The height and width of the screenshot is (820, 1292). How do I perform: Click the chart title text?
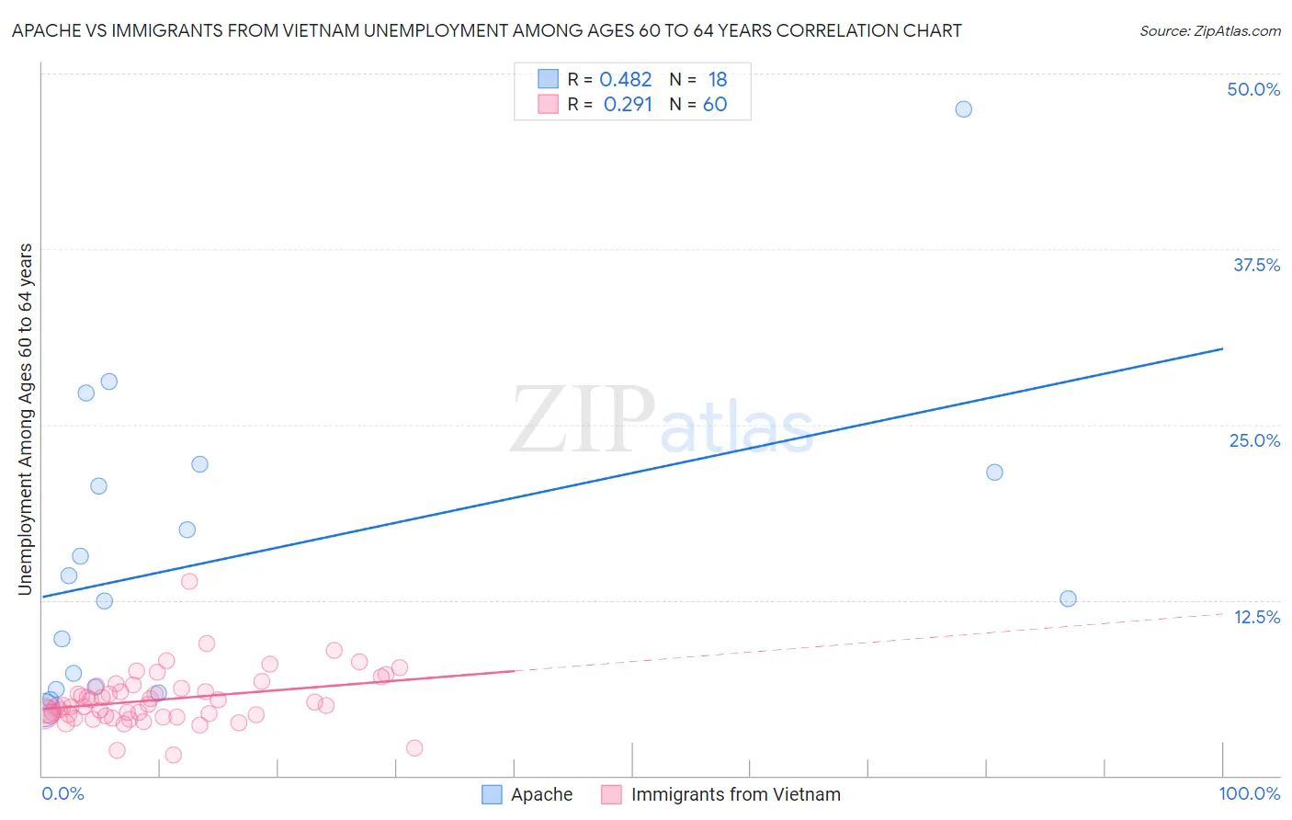pyautogui.click(x=487, y=30)
